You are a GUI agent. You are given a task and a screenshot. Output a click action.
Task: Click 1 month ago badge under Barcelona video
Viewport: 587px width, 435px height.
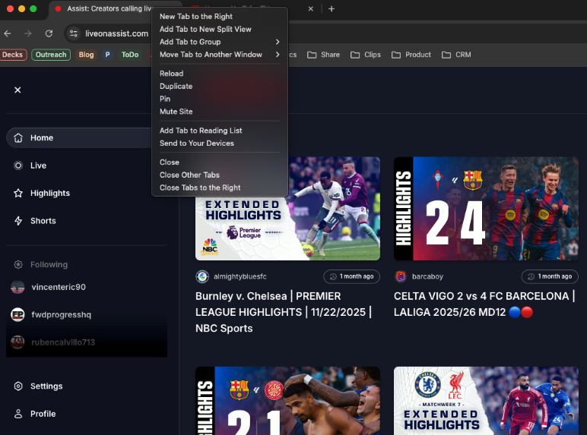pyautogui.click(x=550, y=276)
